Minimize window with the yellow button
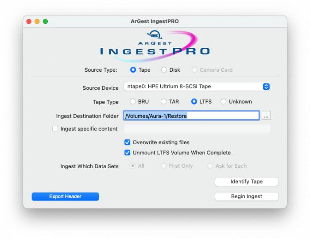This screenshot has height=239, width=310. [x=37, y=21]
